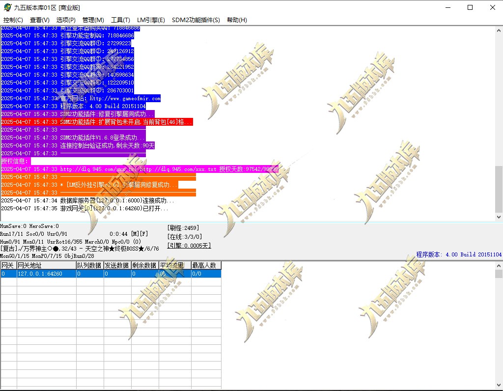The height and width of the screenshot is (391, 503).
Task: Click the 最高人数 column header
Action: tap(206, 265)
